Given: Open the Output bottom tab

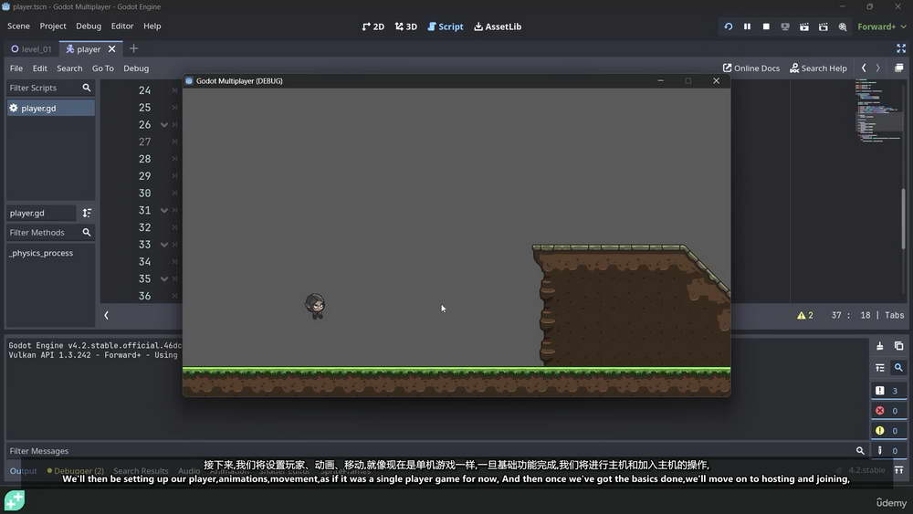Looking at the screenshot, I should click(24, 471).
